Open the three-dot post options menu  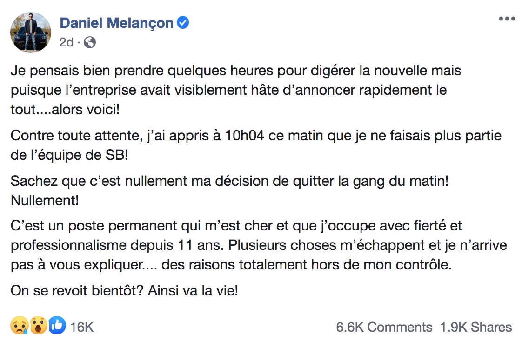[x=507, y=19]
